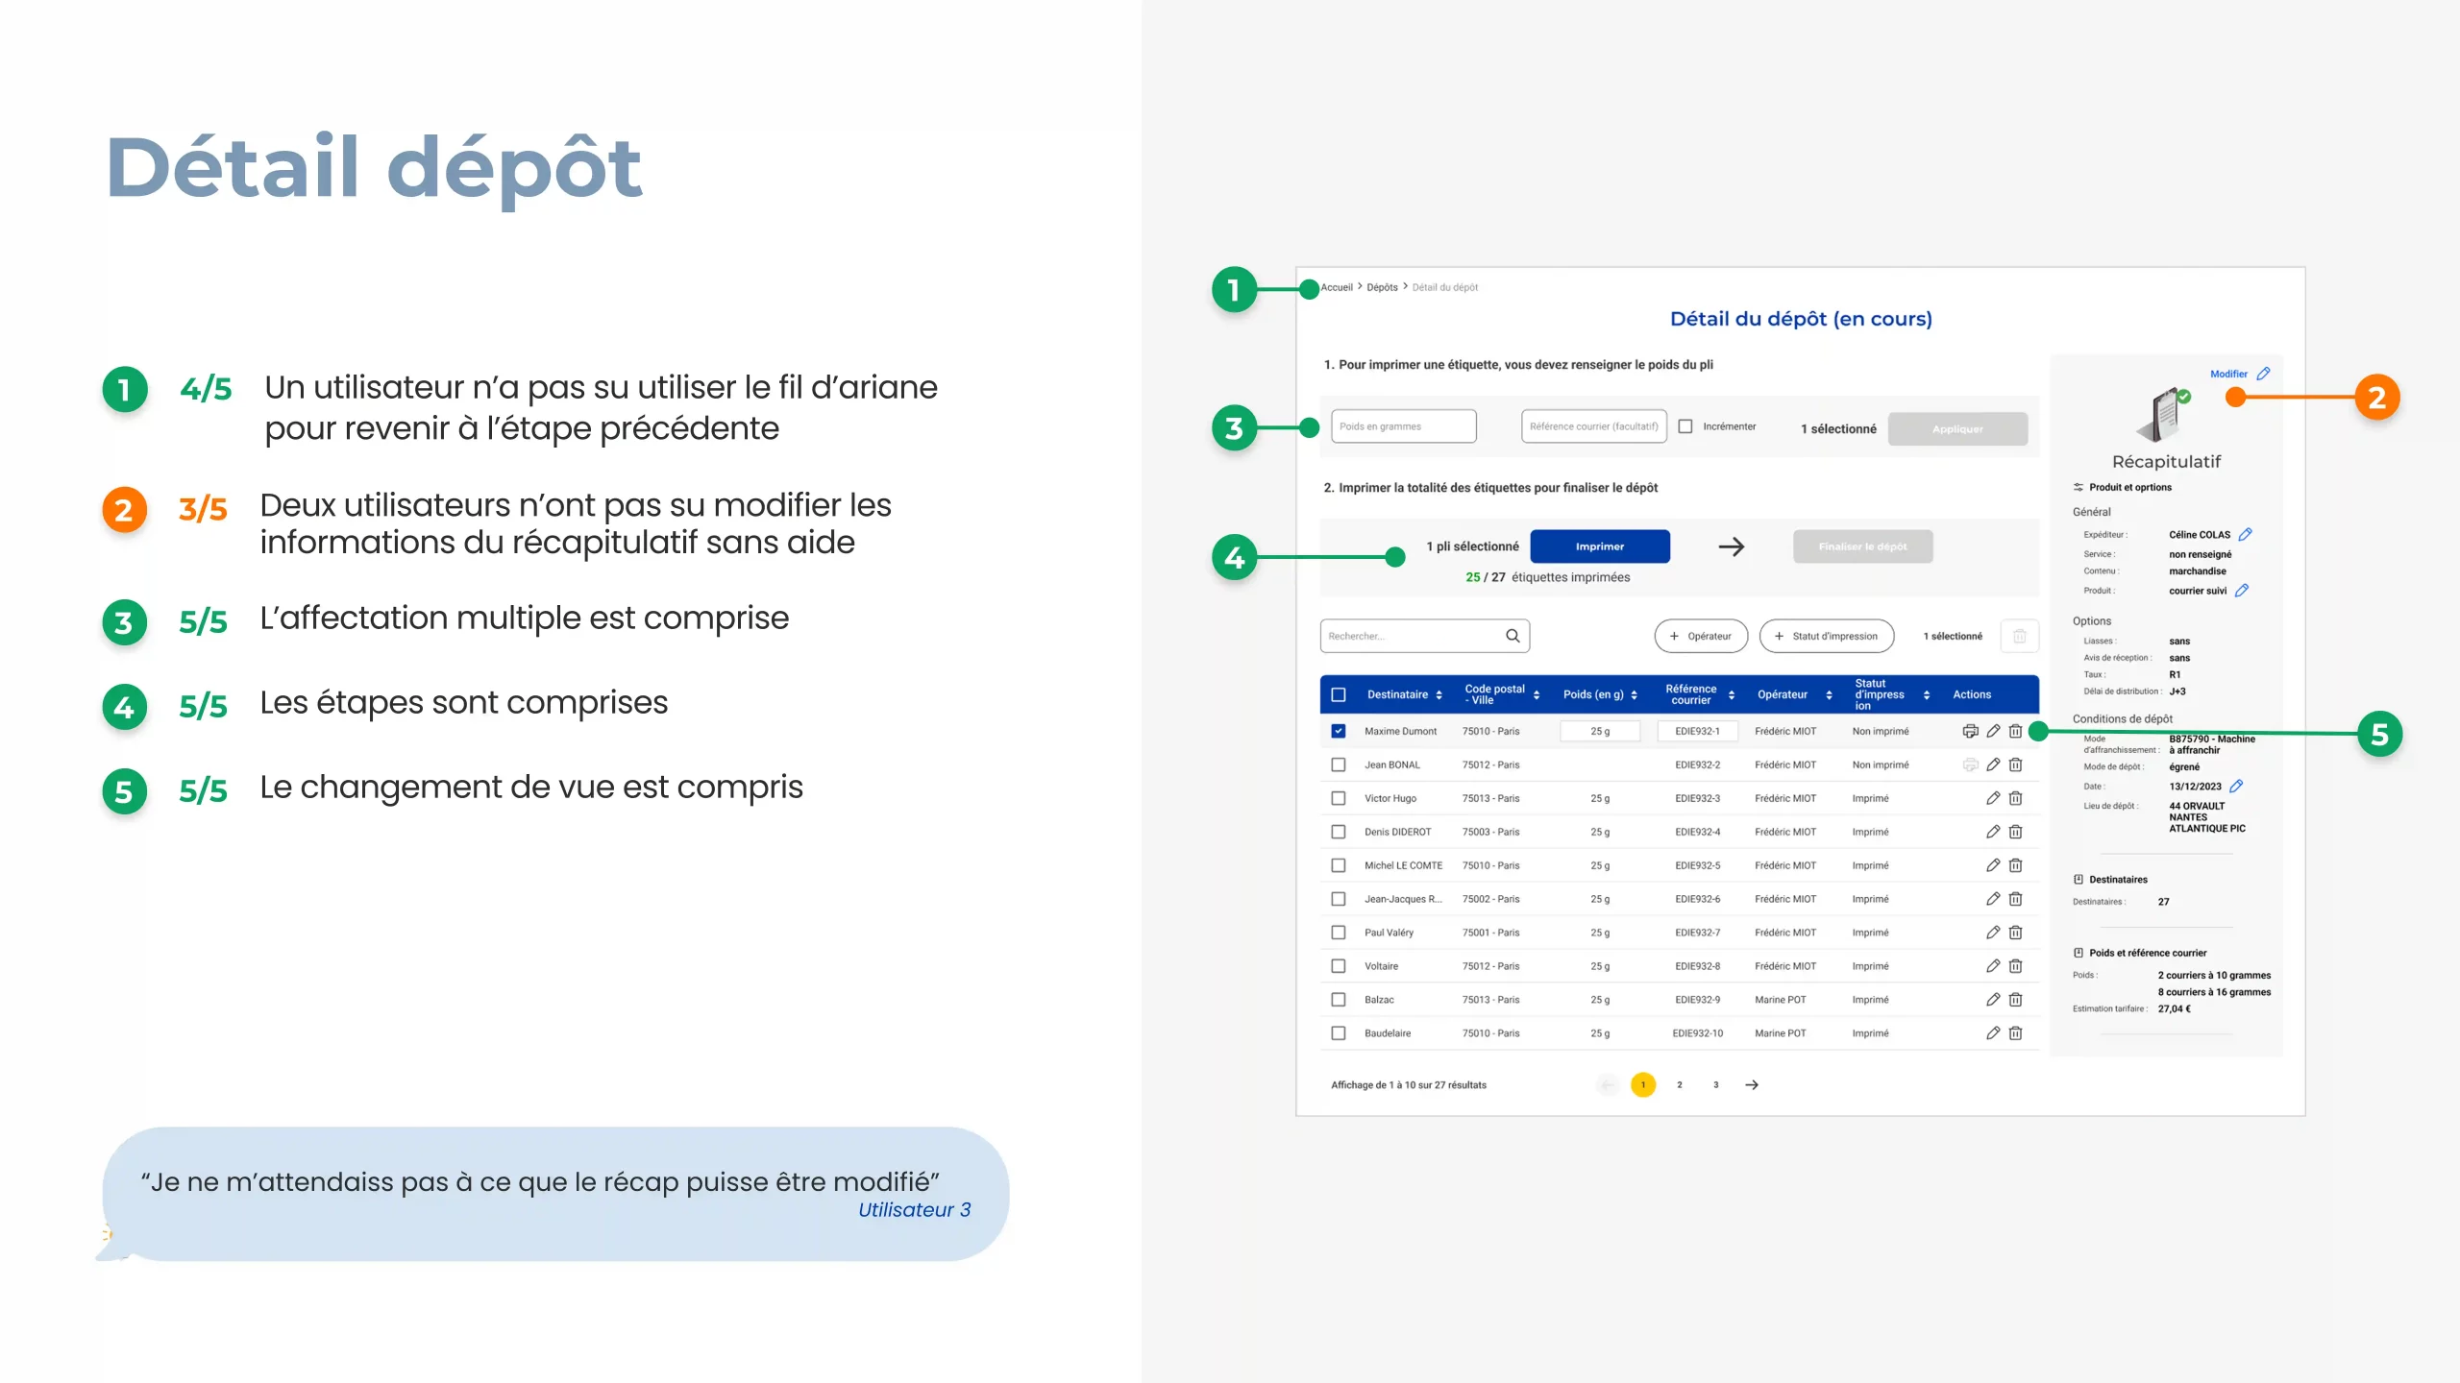Screen dimensions: 2460x1383
Task: Sort table by Destinataire column arrows
Action: pyautogui.click(x=1439, y=694)
